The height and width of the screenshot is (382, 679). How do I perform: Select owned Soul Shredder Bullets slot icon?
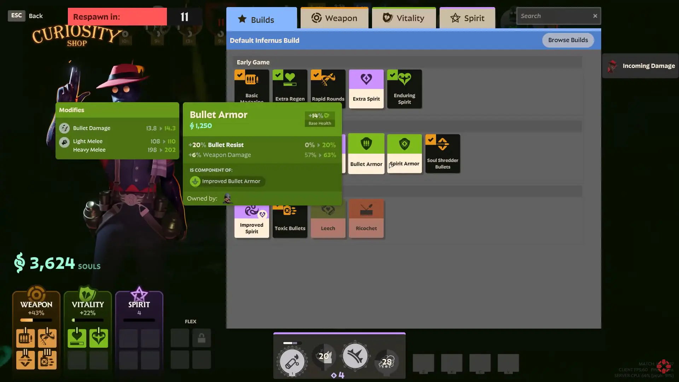[25, 359]
